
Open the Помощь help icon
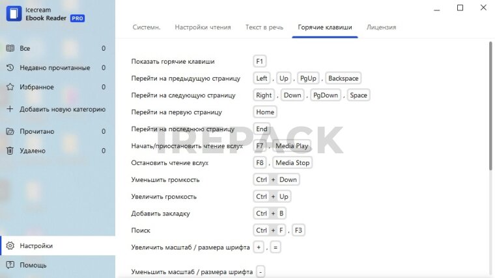tap(10, 265)
